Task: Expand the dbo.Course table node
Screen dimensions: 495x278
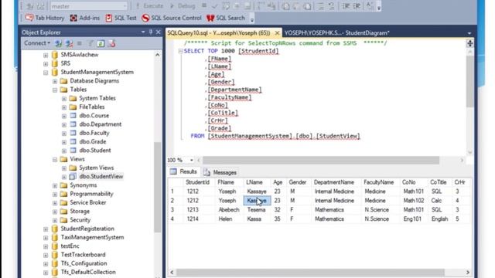Action: tap(64, 116)
